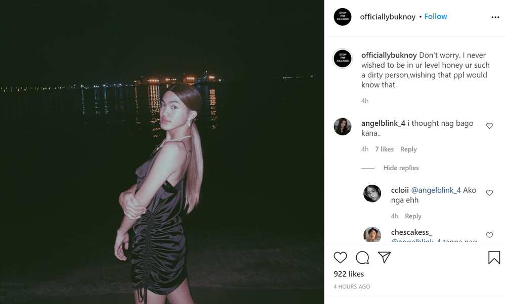506x304 pixels.
Task: Like the post with the heart icon
Action: pyautogui.click(x=340, y=258)
